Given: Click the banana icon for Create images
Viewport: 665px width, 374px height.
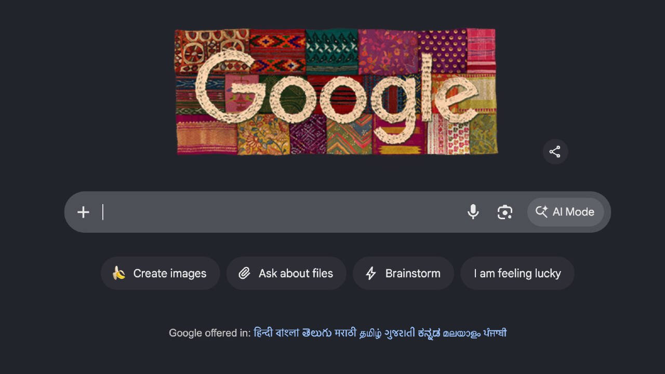Looking at the screenshot, I should pyautogui.click(x=119, y=273).
